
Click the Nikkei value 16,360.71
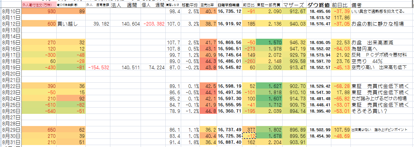coord(230,111)
